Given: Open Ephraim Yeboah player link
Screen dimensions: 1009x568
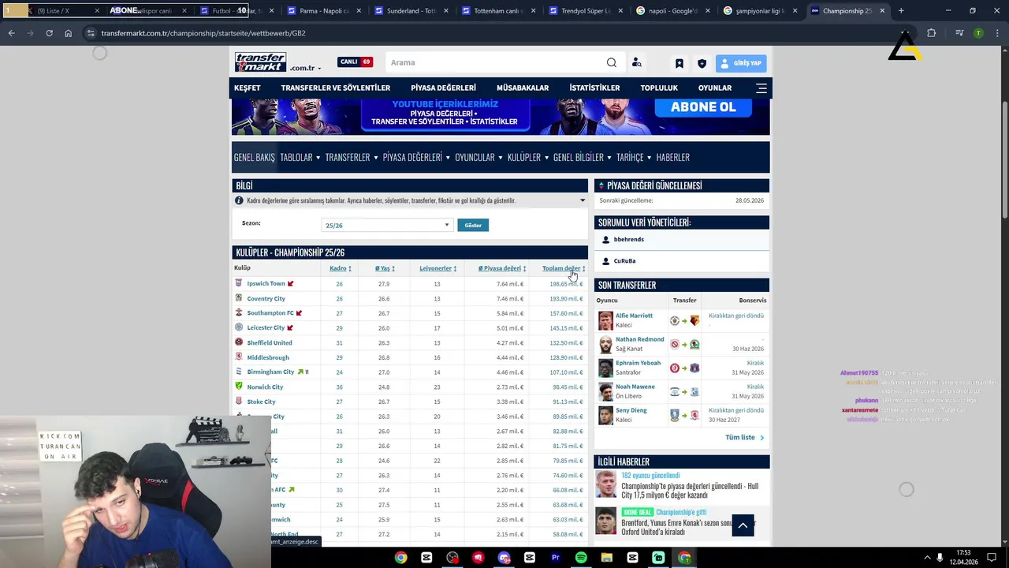Looking at the screenshot, I should 638,363.
